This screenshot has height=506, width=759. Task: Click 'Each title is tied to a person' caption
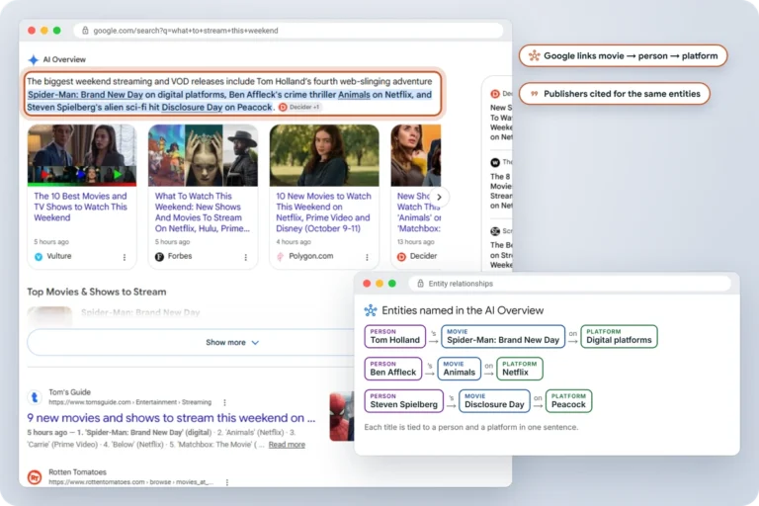click(x=471, y=427)
